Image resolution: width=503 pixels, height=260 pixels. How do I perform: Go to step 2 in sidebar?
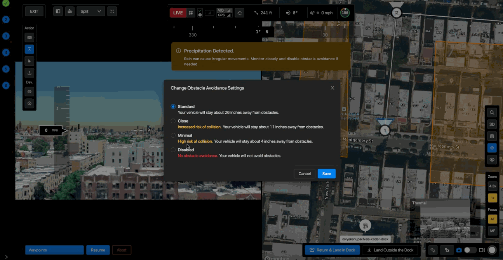(6, 19)
